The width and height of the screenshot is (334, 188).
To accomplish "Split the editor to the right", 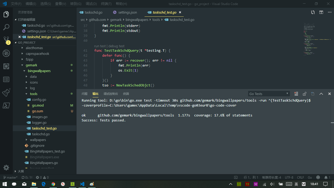I will (x=321, y=12).
